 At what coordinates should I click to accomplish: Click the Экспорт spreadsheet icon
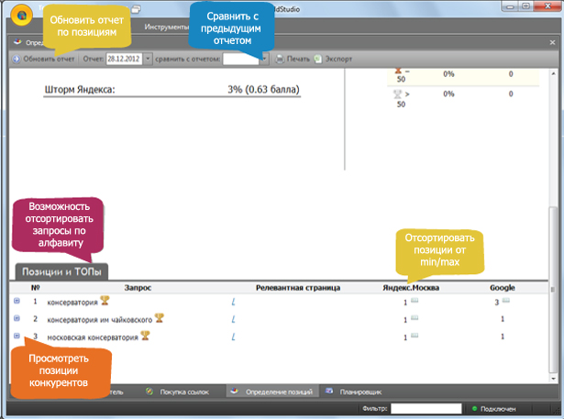click(317, 59)
